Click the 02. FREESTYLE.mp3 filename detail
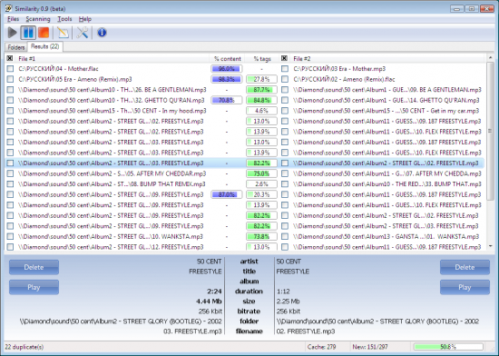 [306, 331]
